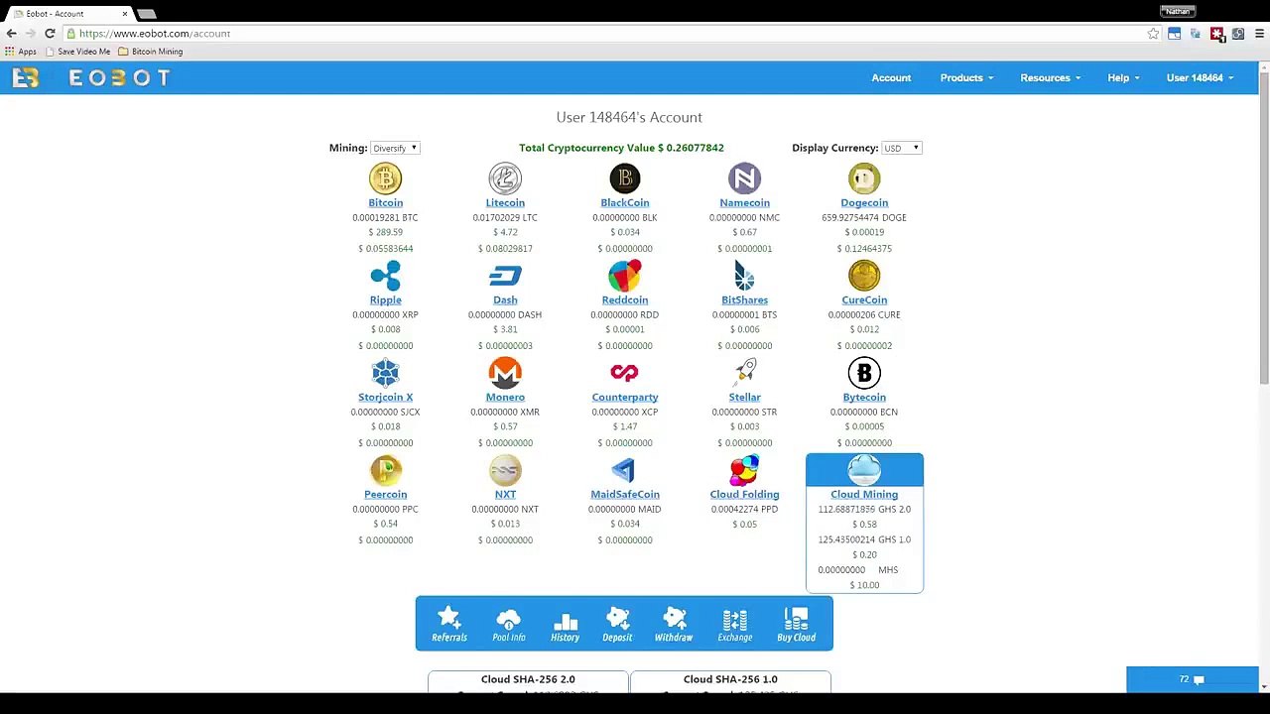This screenshot has height=714, width=1270.
Task: Click the Bytecoin logo icon
Action: point(864,373)
